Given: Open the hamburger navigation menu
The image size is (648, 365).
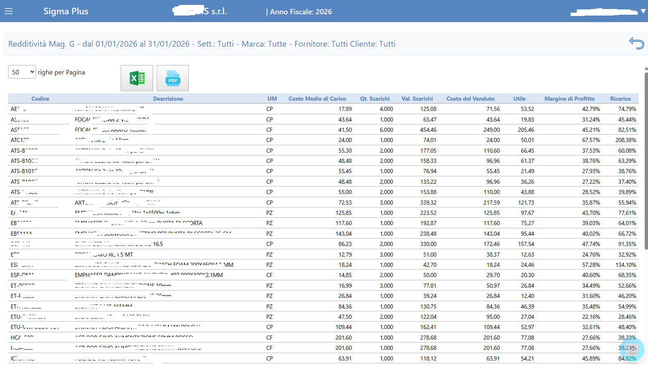Looking at the screenshot, I should coord(9,11).
